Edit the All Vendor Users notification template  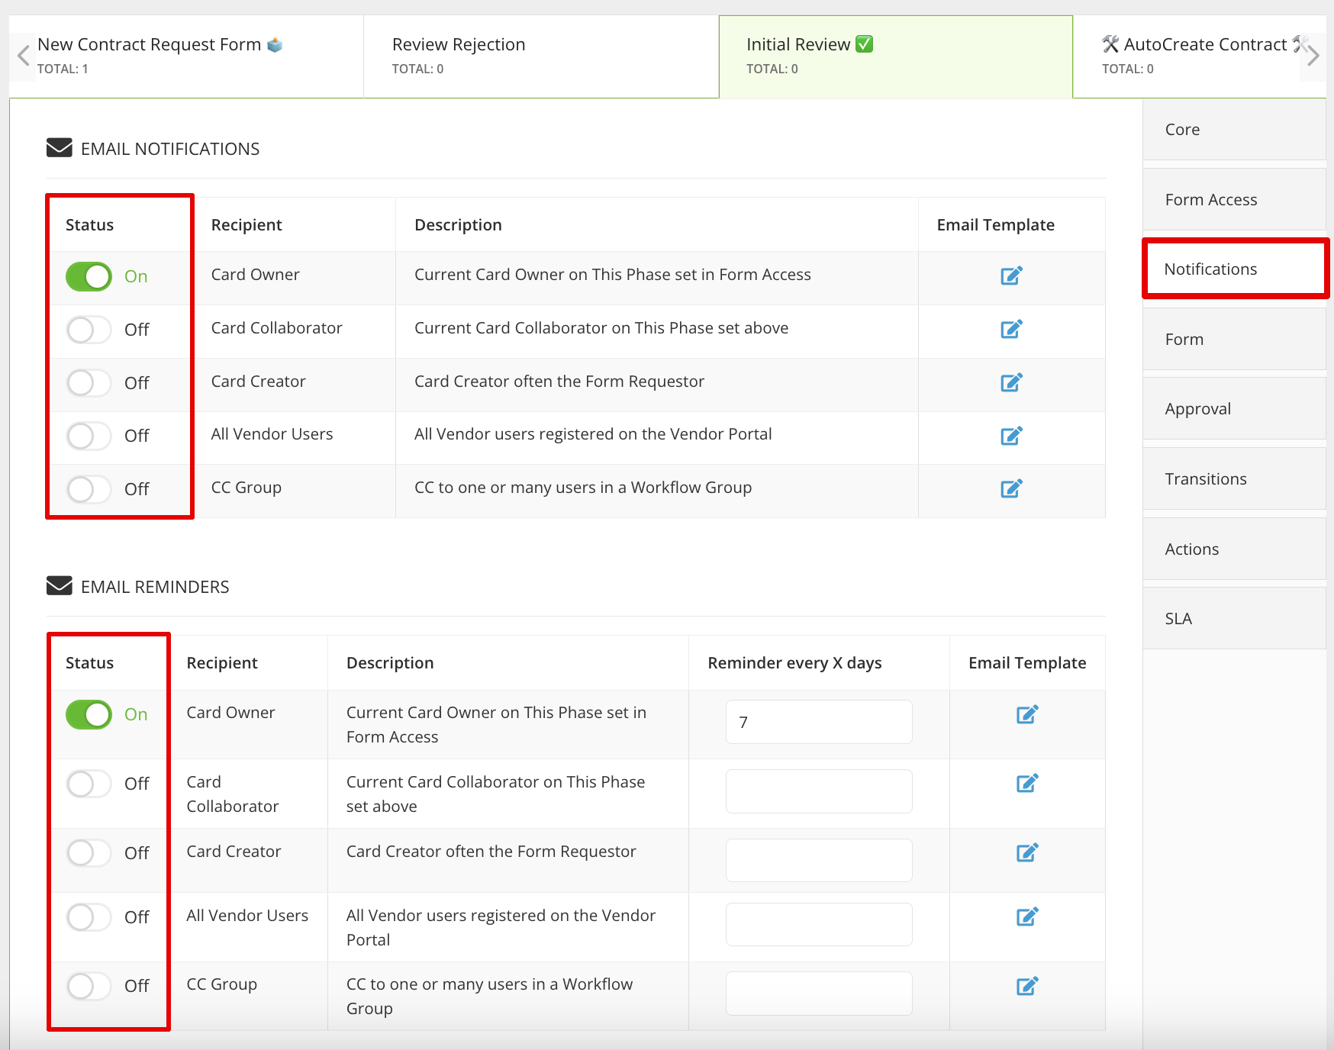click(x=1011, y=436)
